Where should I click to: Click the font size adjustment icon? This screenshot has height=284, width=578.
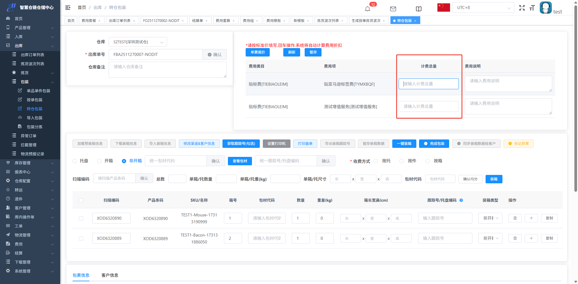(532, 8)
